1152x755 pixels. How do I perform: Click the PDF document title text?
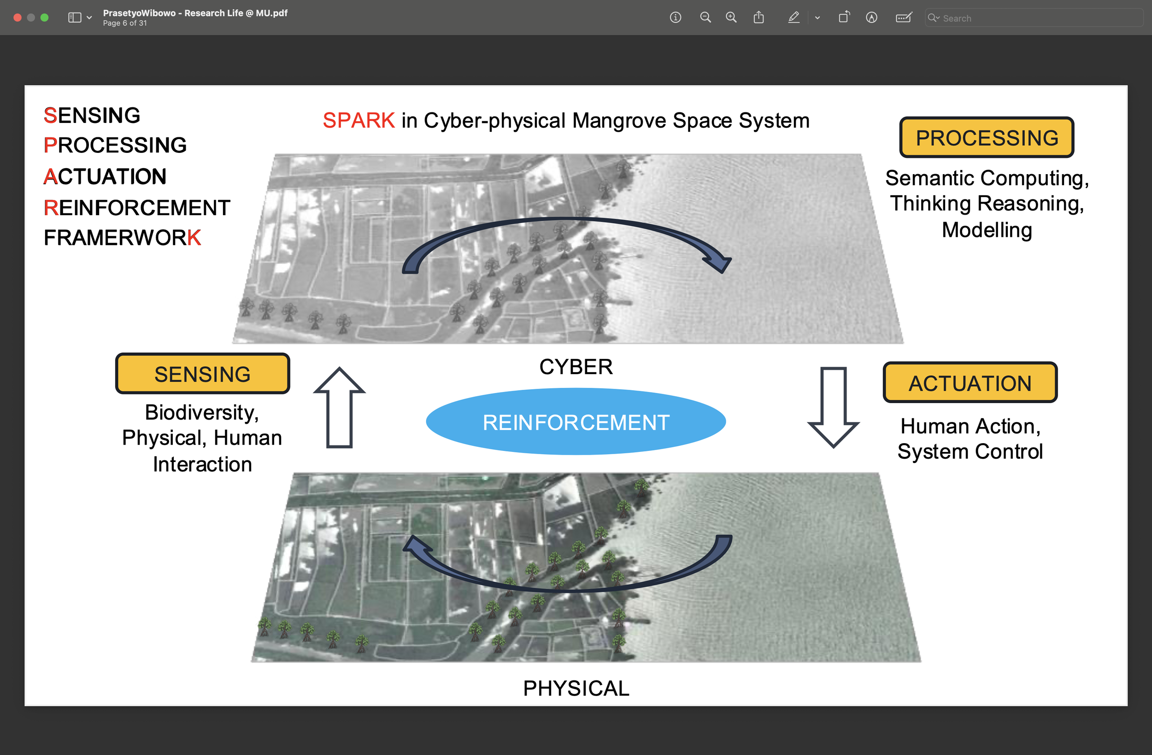point(195,13)
